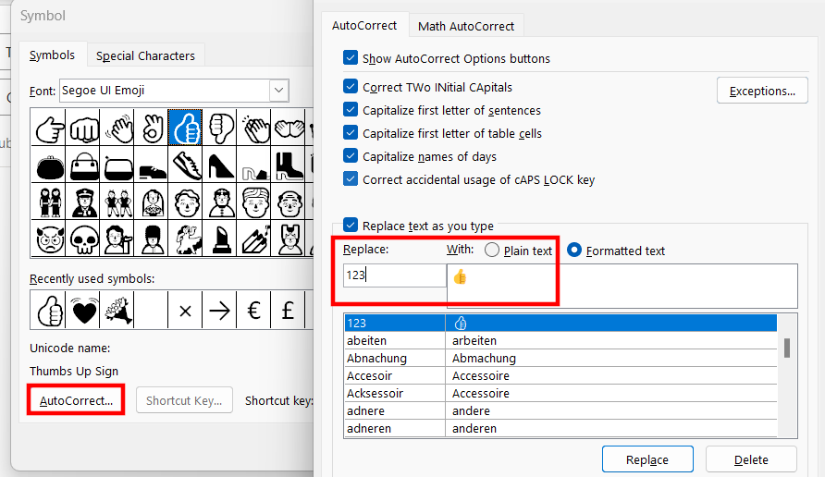
Task: Pick multiplication sign from recently used symbols
Action: (185, 311)
